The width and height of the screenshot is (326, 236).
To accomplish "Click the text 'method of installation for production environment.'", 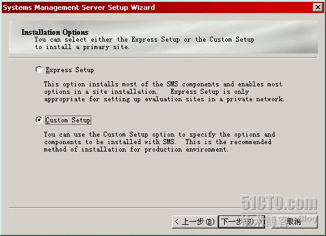I will 136,149.
